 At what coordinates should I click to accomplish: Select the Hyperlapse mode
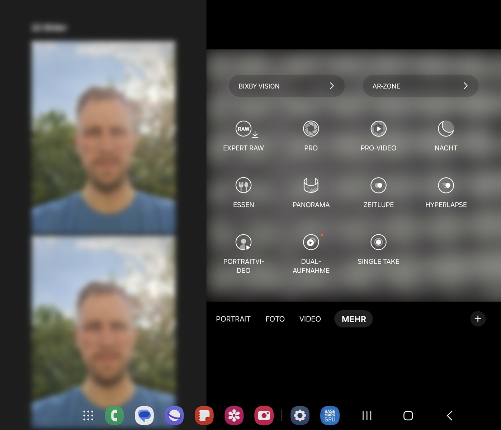446,193
